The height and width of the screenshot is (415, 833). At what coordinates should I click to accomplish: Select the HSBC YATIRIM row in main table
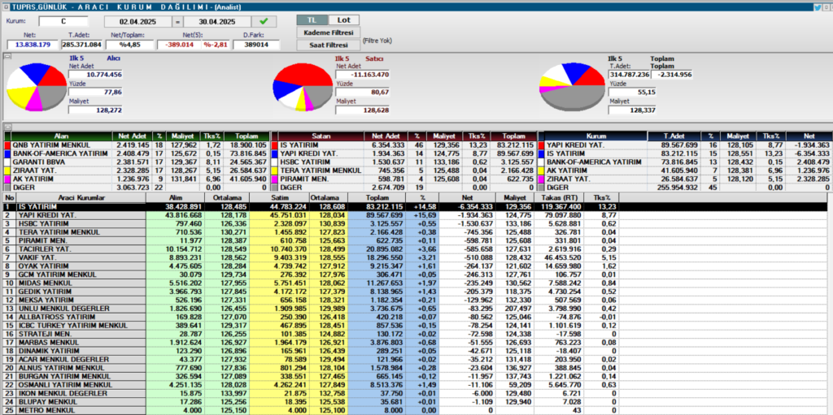pyautogui.click(x=414, y=223)
